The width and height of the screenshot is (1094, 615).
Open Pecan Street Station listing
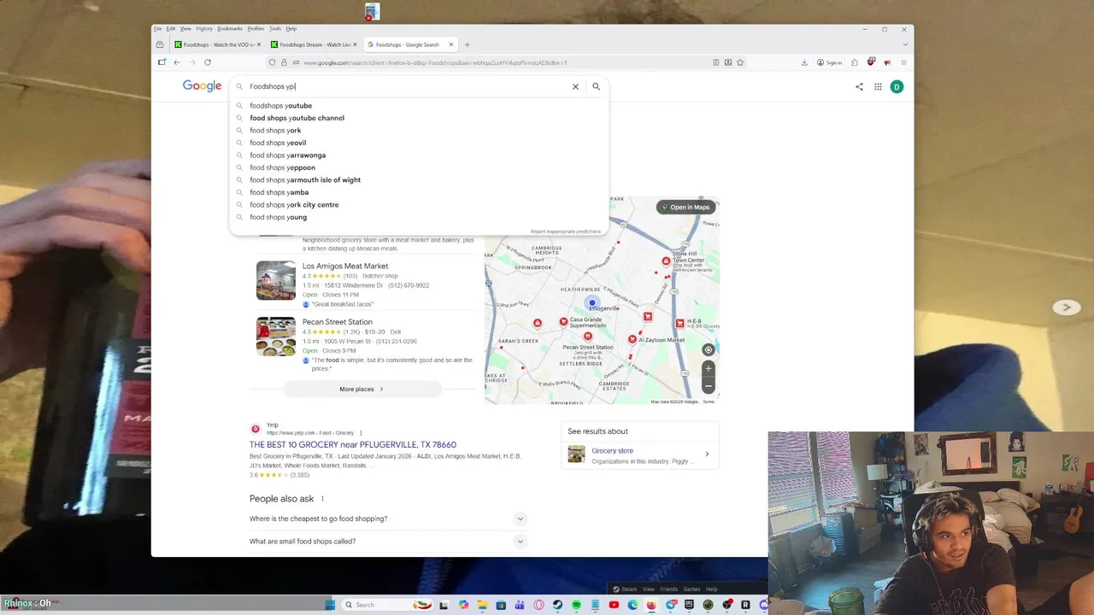[x=337, y=322]
